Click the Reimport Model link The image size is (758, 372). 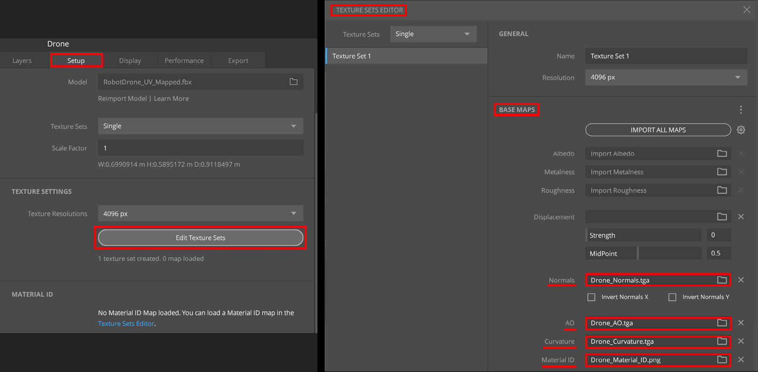click(x=122, y=98)
